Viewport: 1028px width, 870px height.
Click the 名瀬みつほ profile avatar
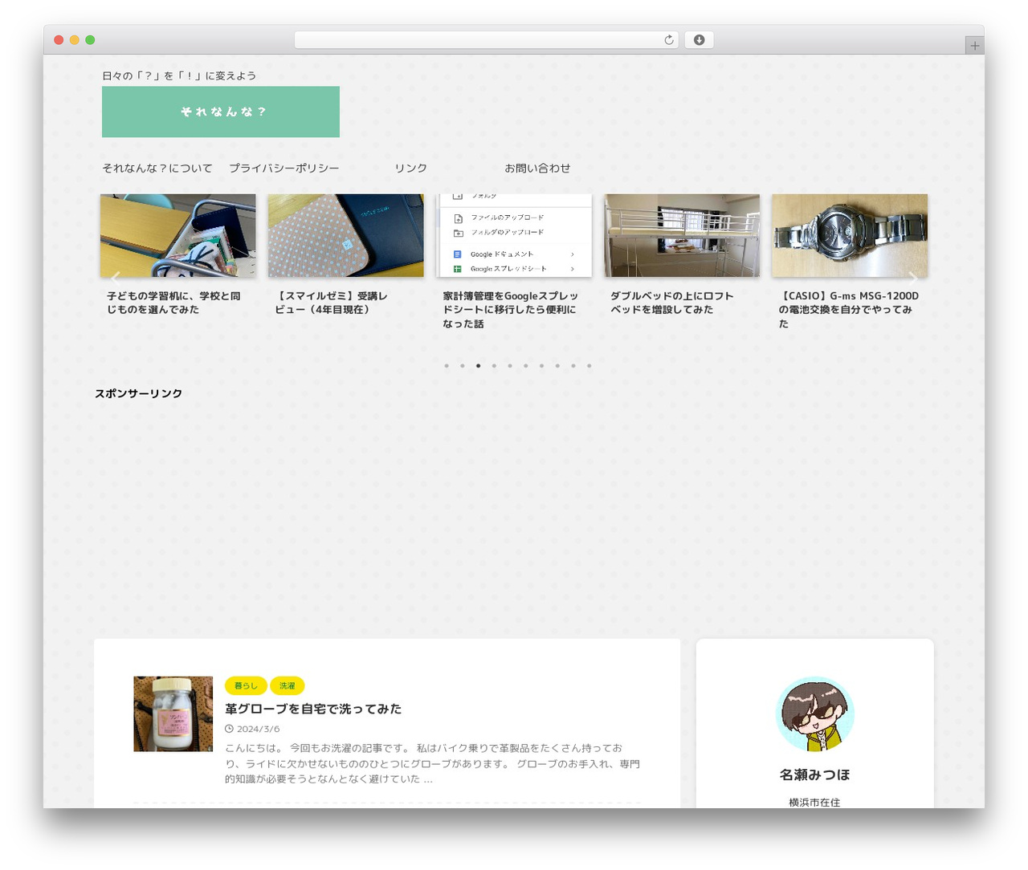point(815,714)
